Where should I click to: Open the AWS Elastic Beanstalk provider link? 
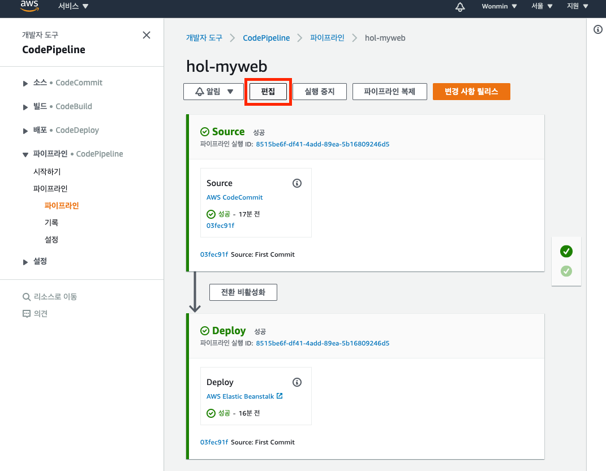pos(240,396)
